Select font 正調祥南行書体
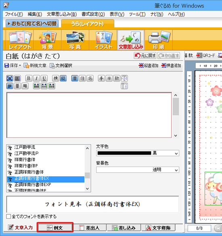 point(46,172)
